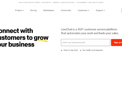The height and width of the screenshot is (92, 122).
Task: Select the Support menu label
Action: pos(99,10)
